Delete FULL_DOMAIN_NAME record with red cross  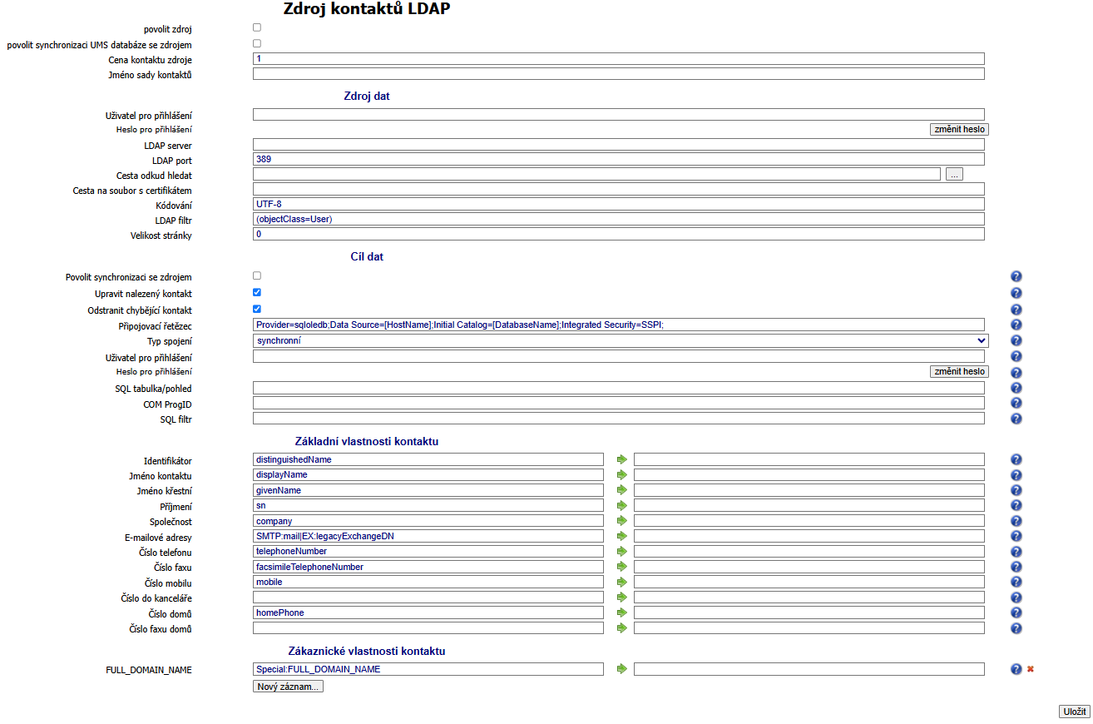coord(1031,668)
